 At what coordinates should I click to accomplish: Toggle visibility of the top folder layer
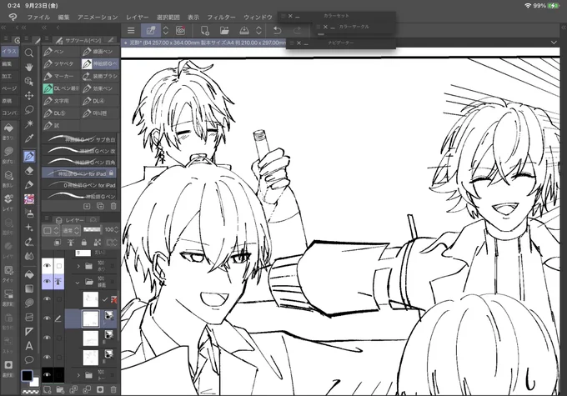tap(47, 266)
